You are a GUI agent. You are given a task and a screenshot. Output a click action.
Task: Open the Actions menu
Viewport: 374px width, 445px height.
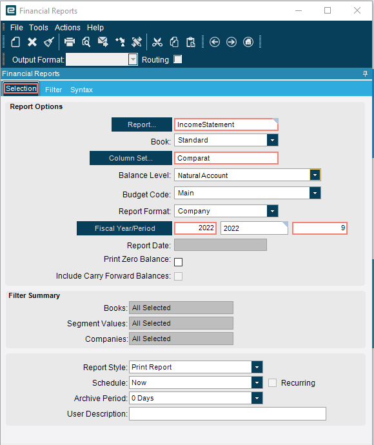68,28
